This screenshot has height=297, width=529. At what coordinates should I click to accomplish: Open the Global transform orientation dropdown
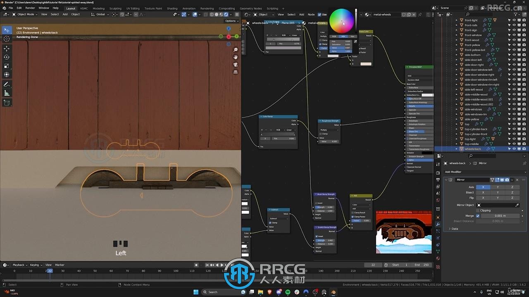click(100, 14)
